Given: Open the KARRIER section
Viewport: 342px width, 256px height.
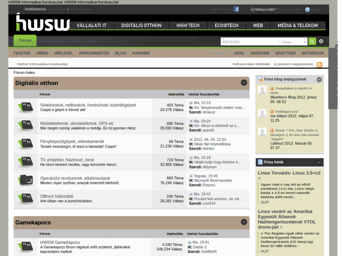Looking at the screenshot, I should click(141, 53).
